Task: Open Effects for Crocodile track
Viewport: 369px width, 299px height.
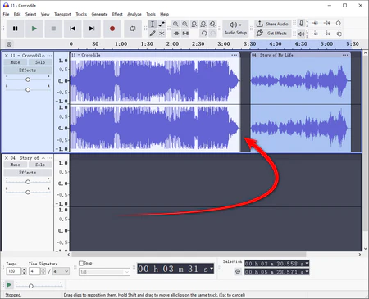Action: 28,70
